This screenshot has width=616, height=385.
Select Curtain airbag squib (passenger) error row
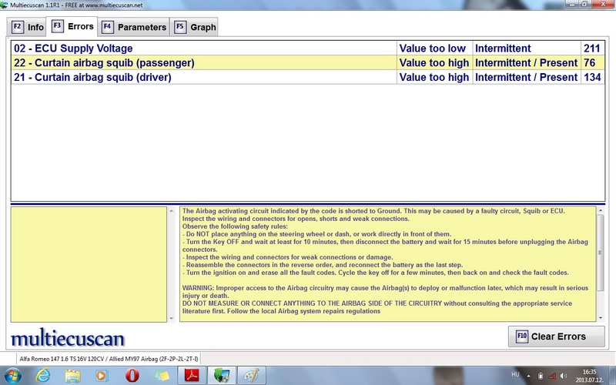(x=307, y=63)
